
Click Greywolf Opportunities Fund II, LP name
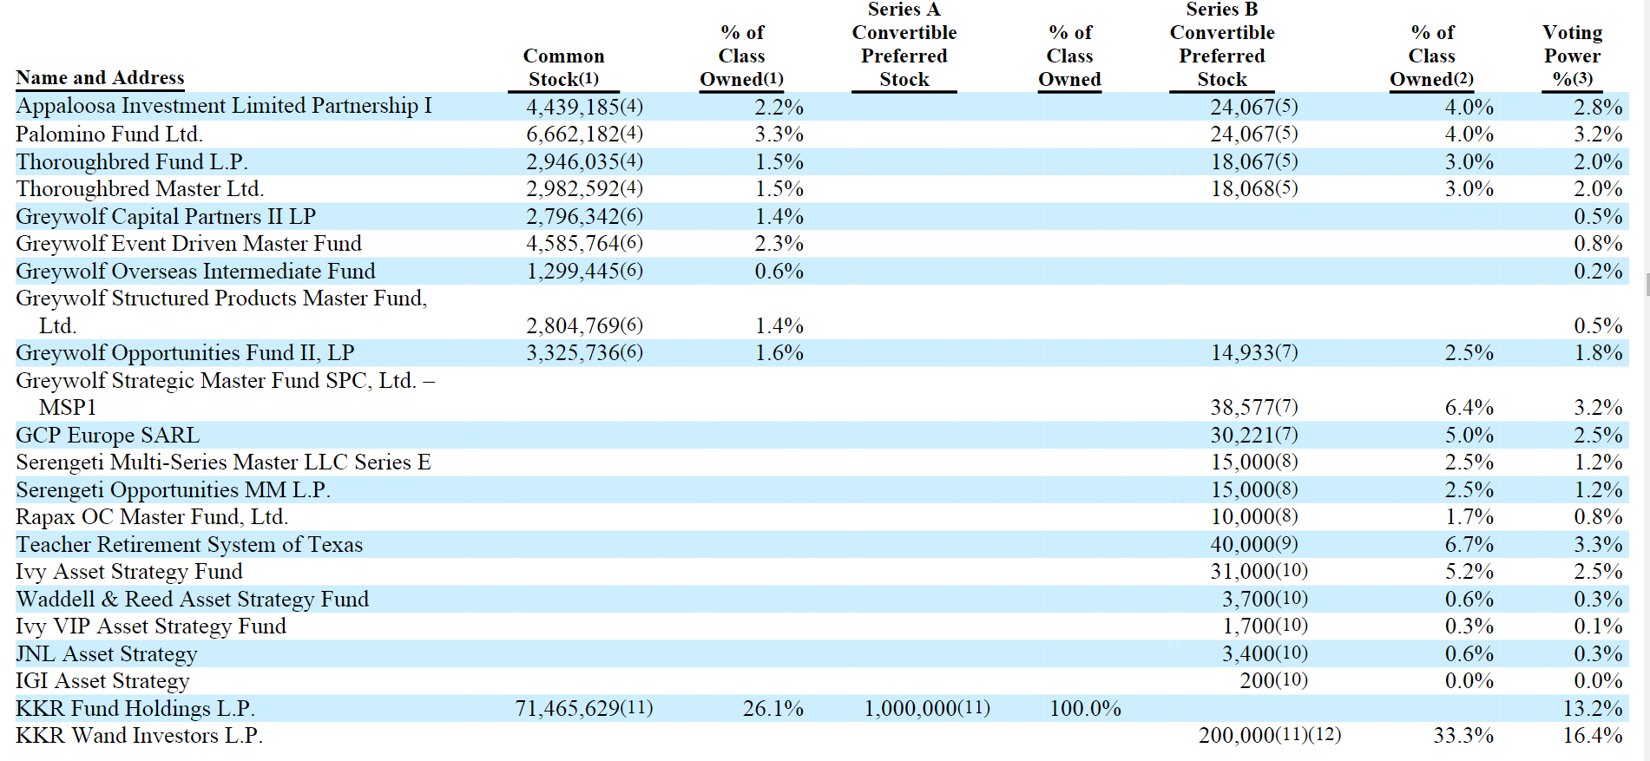(185, 353)
